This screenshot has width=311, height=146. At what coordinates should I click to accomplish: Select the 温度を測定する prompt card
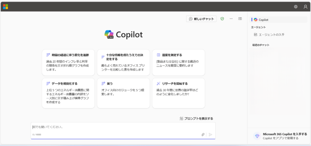point(178,63)
